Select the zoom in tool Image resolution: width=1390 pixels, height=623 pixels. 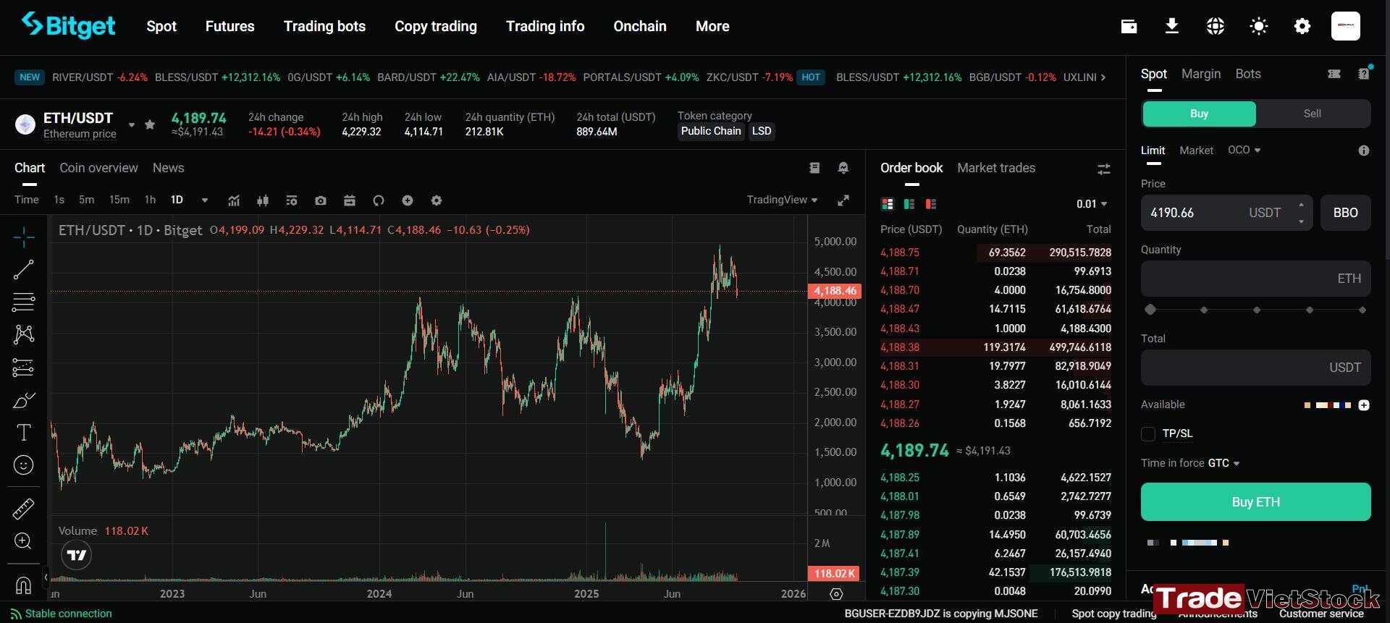(x=23, y=541)
